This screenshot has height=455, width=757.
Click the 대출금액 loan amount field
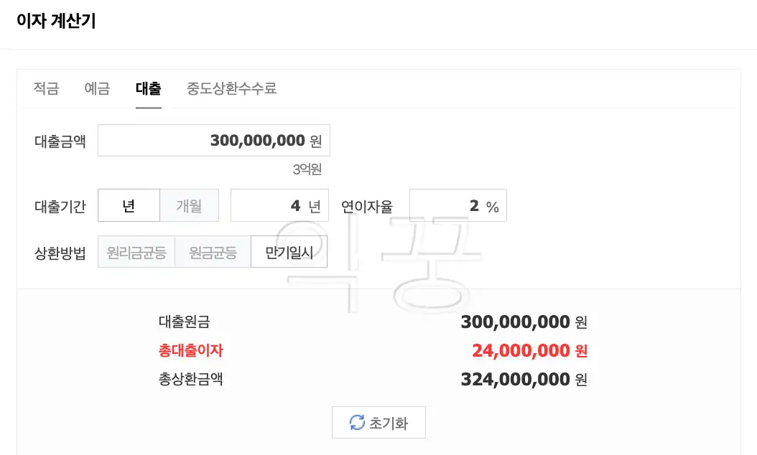(x=213, y=140)
